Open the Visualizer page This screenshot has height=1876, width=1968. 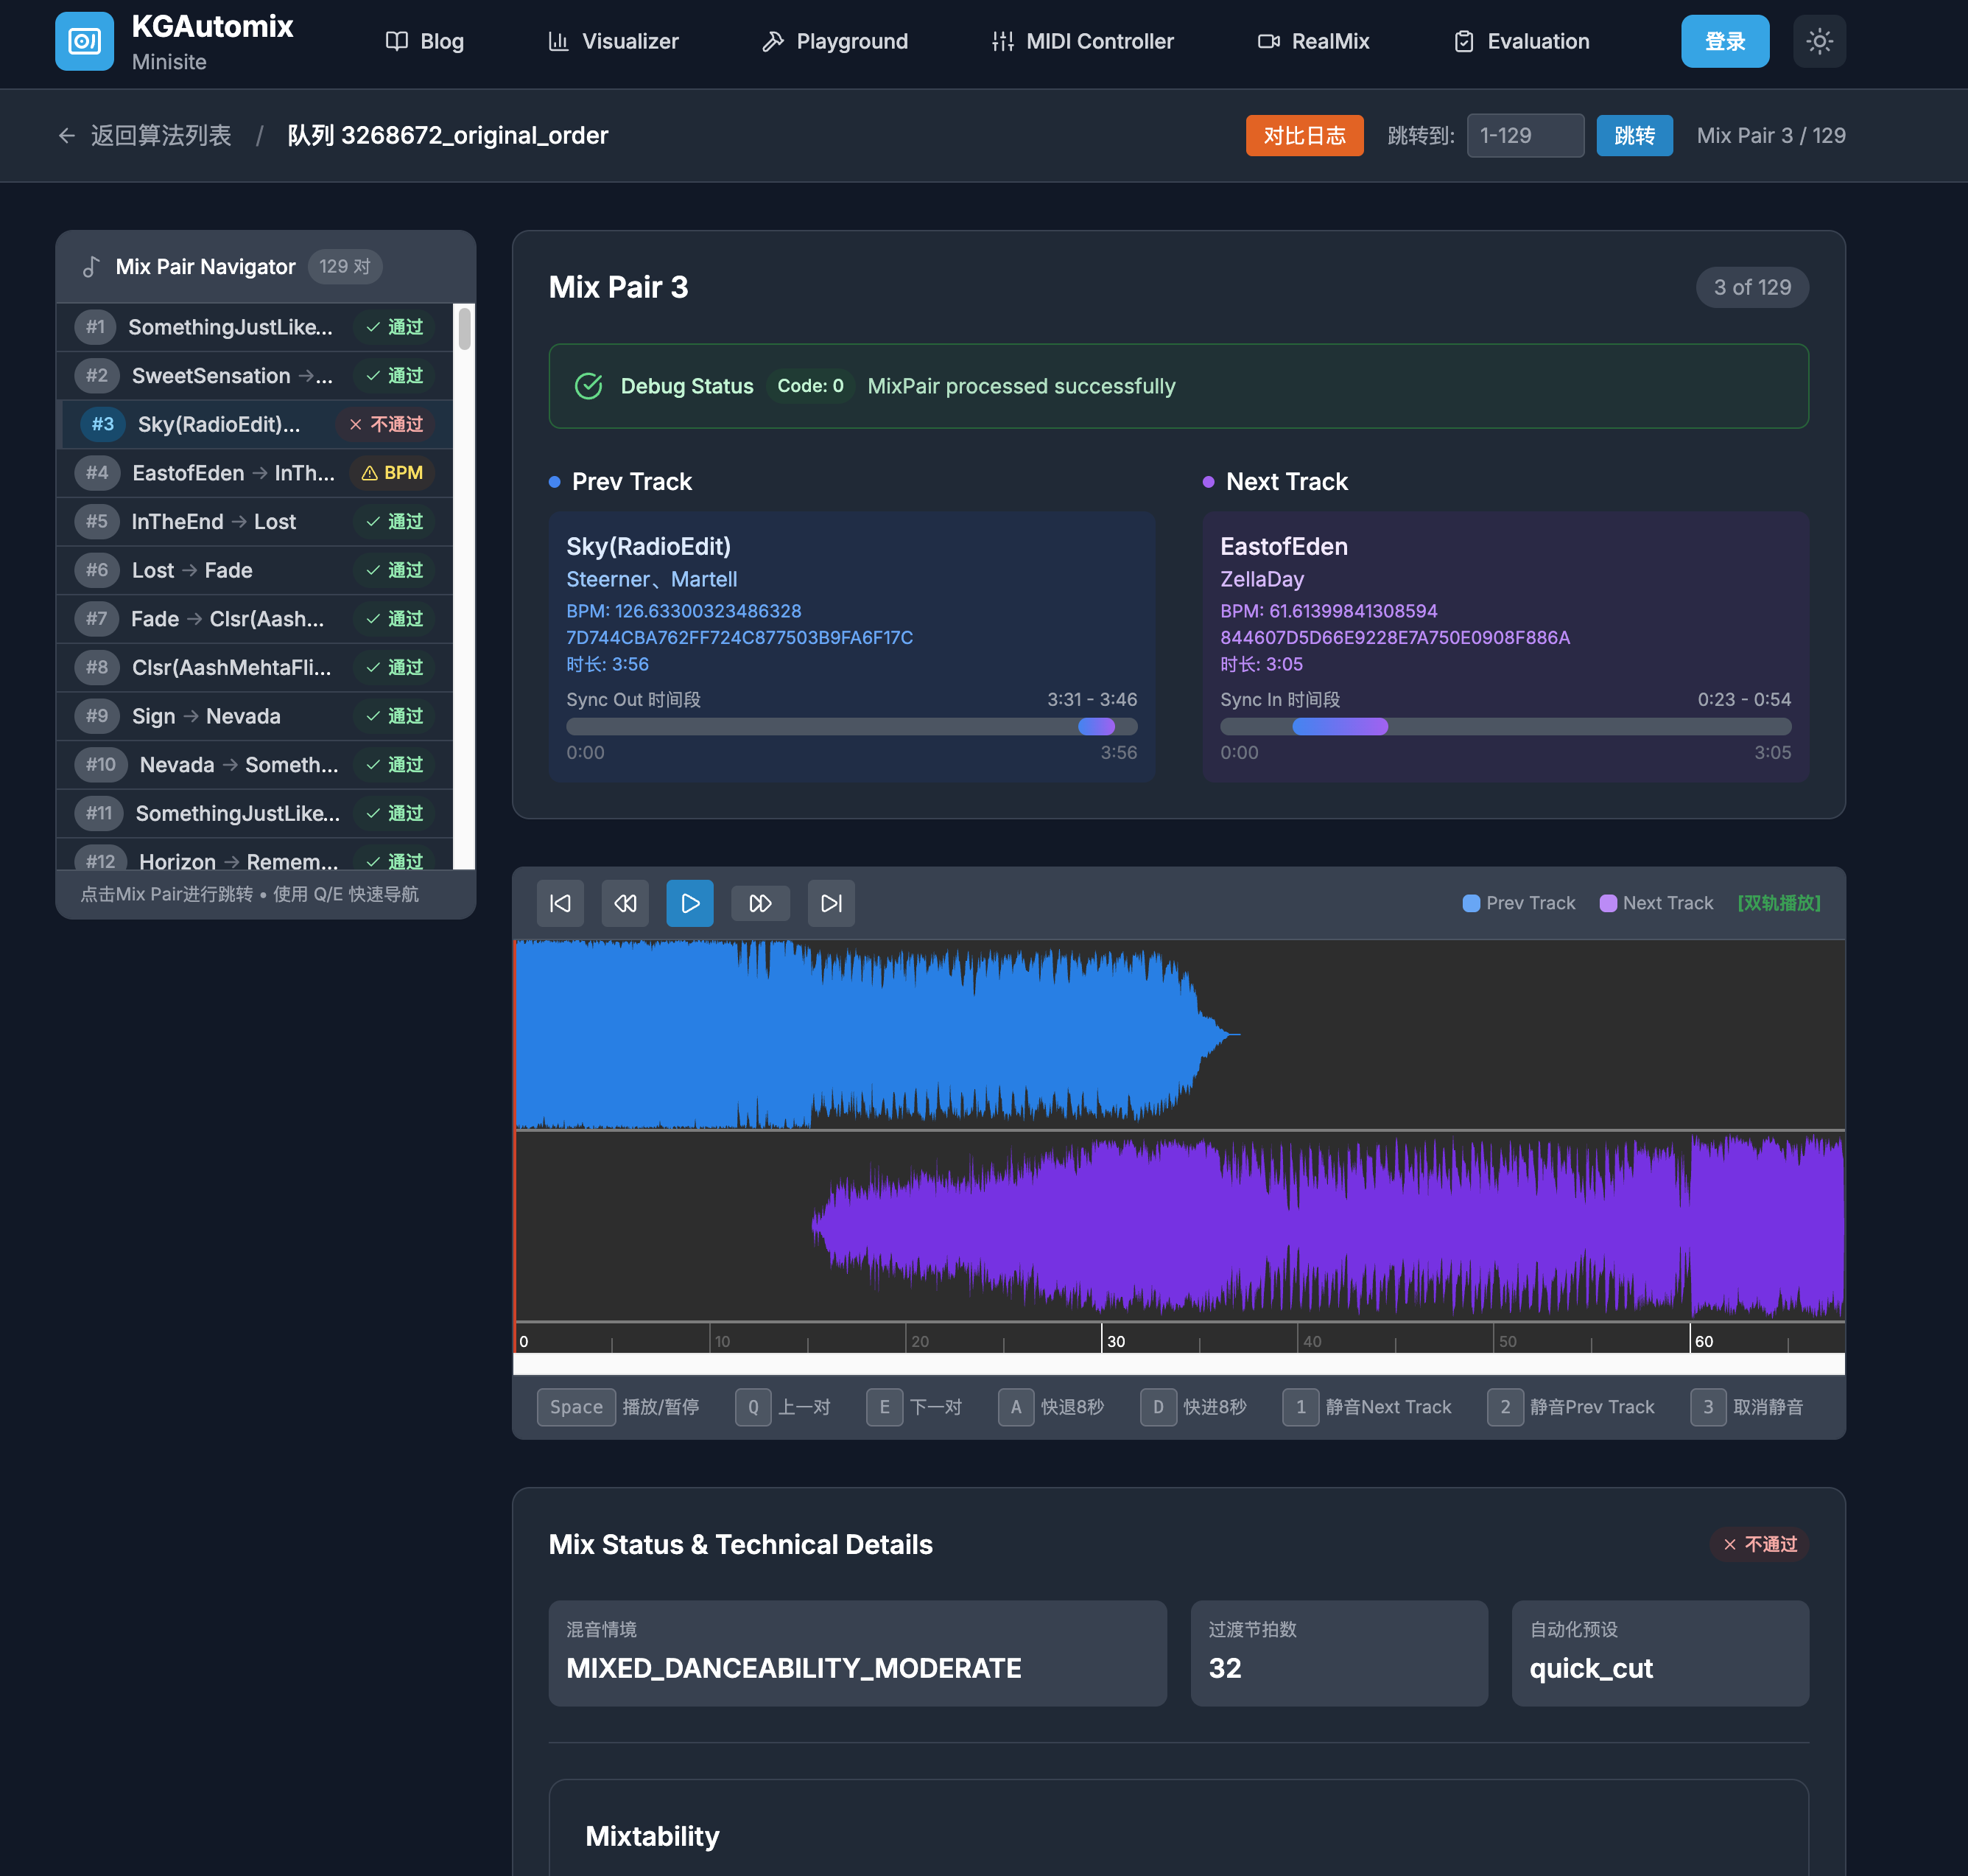point(614,41)
